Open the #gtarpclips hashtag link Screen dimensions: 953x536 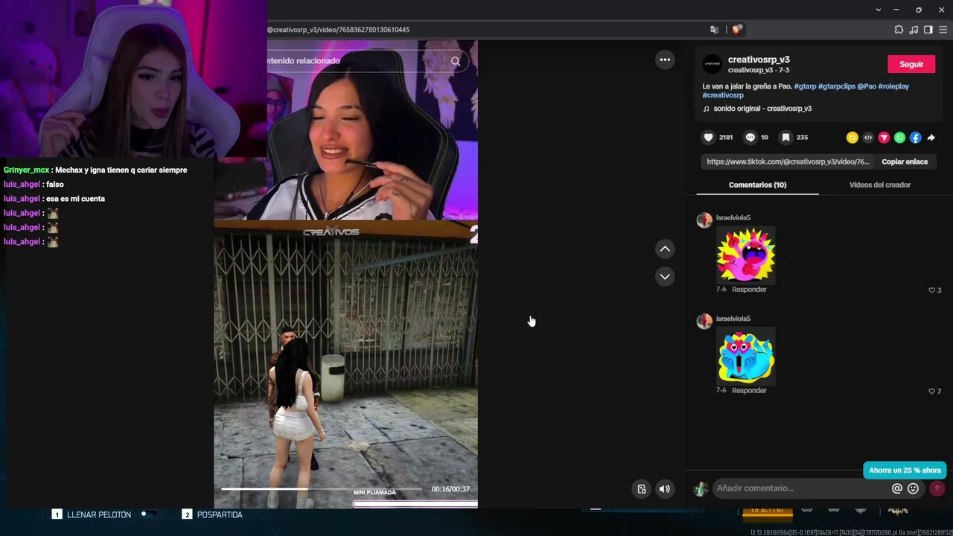pos(836,86)
